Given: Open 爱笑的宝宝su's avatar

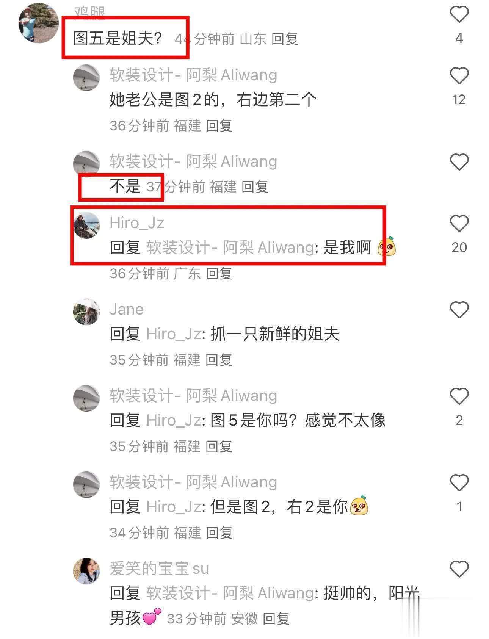Looking at the screenshot, I should [86, 571].
